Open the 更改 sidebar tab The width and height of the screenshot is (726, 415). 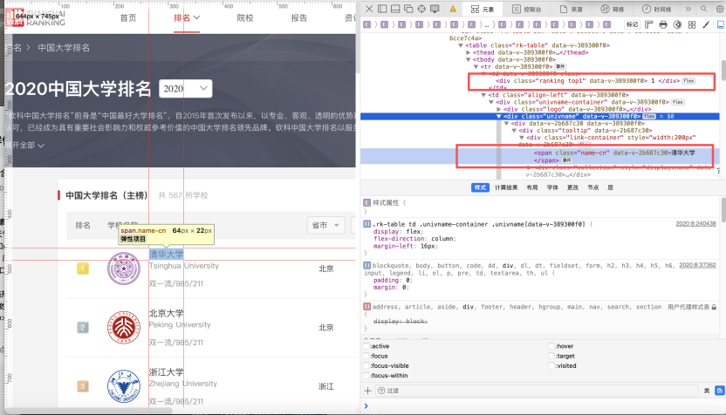point(572,187)
